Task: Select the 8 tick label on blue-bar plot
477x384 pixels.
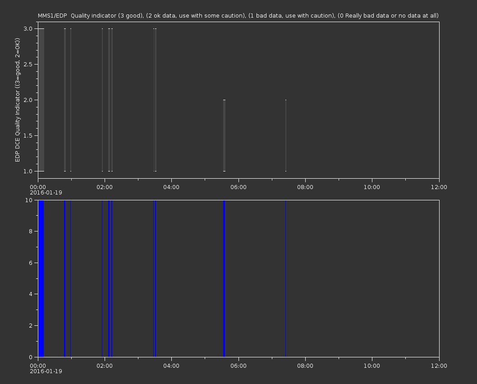Action: click(31, 231)
